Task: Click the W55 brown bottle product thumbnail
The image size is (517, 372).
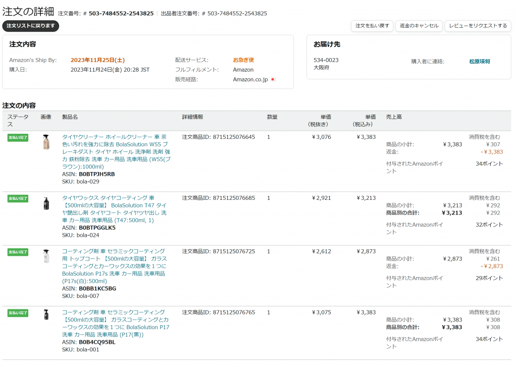Action: (46, 142)
